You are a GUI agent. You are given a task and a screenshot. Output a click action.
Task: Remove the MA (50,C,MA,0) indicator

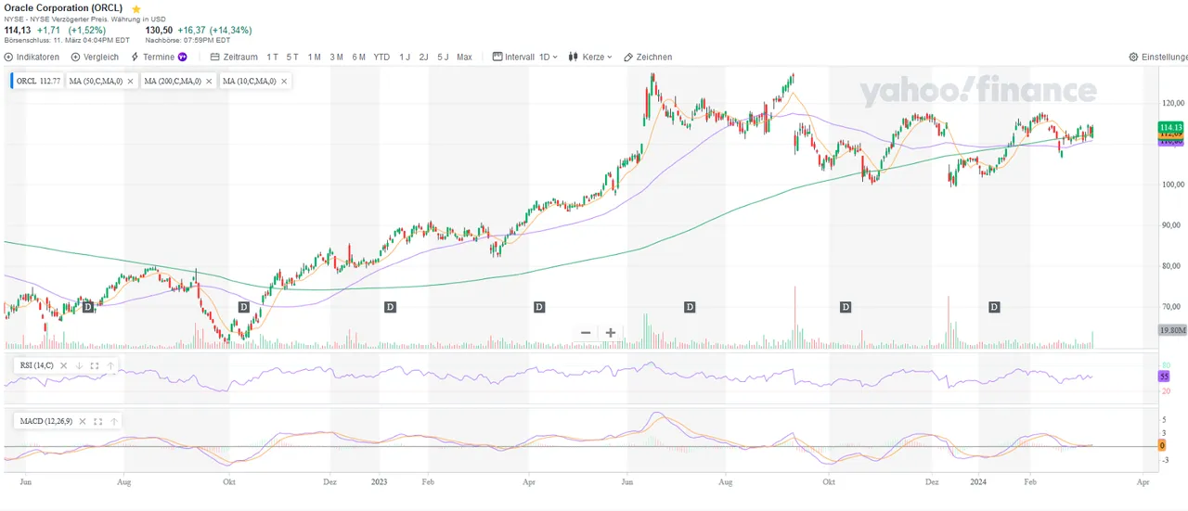pos(130,81)
